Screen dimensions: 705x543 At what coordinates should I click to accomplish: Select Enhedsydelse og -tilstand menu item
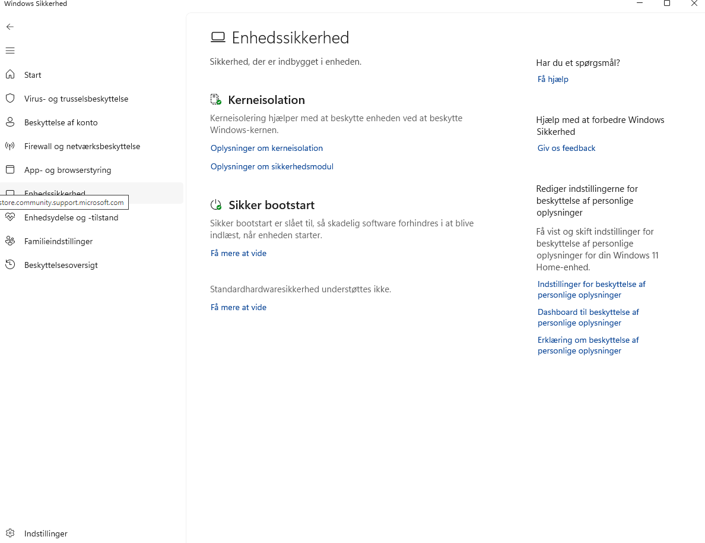(x=71, y=218)
